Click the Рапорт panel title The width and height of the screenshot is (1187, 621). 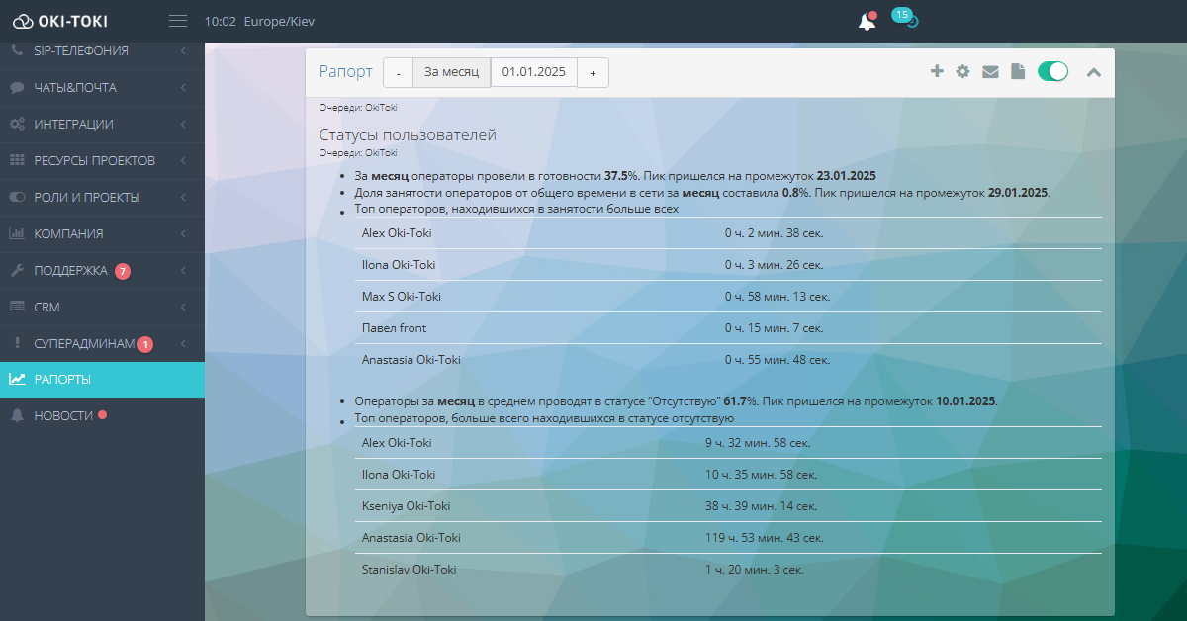tap(346, 71)
